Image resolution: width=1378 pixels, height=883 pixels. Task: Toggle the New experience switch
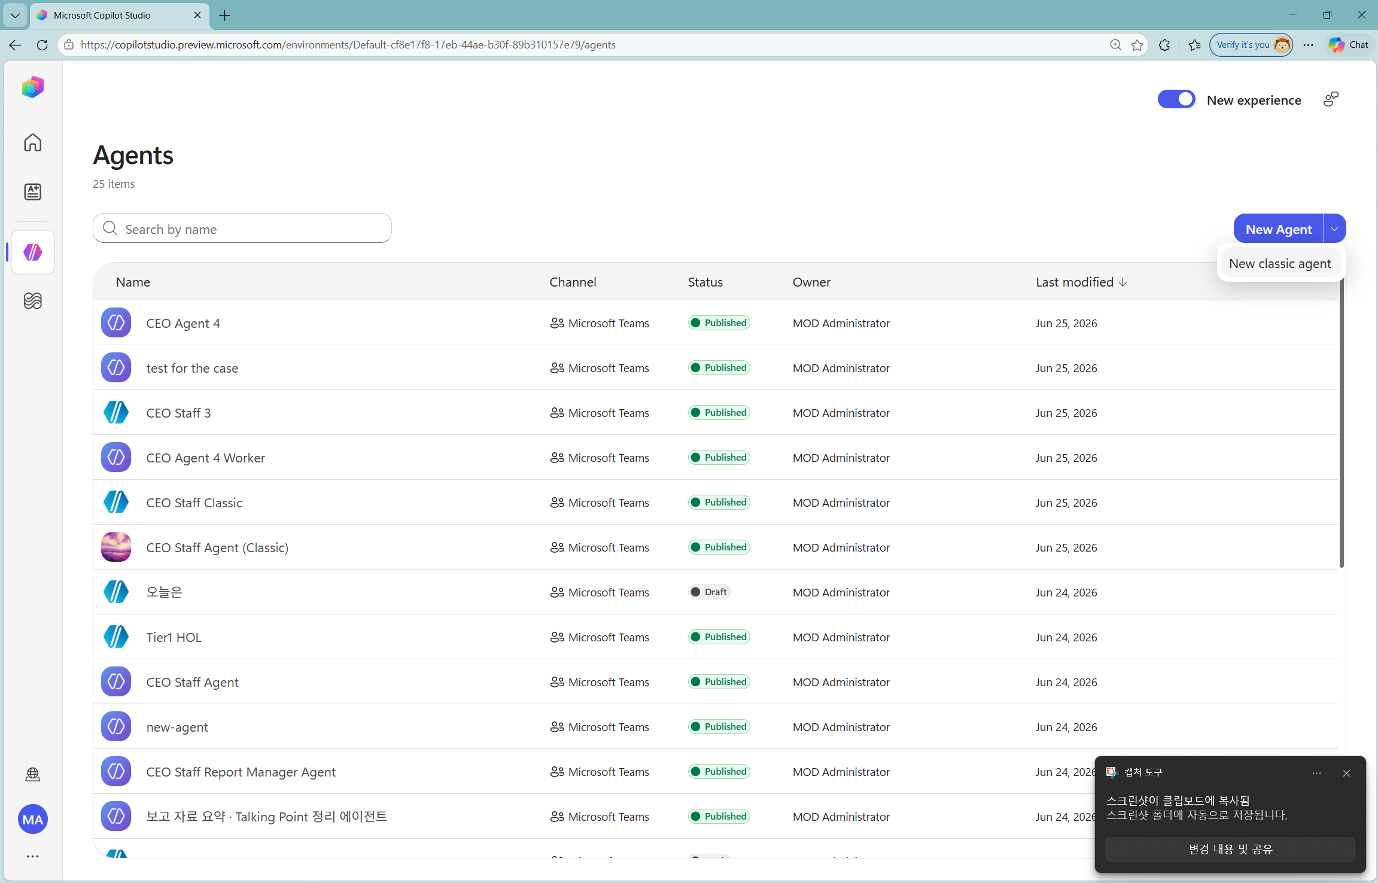coord(1176,99)
